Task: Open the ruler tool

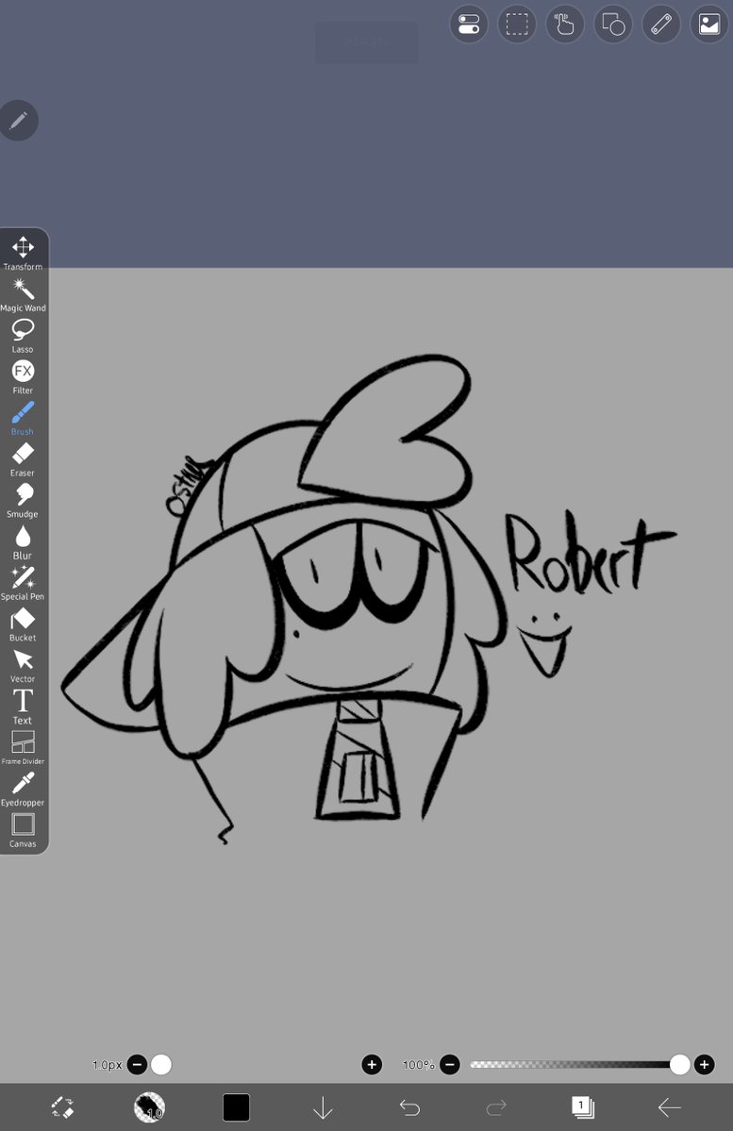Action: point(661,25)
